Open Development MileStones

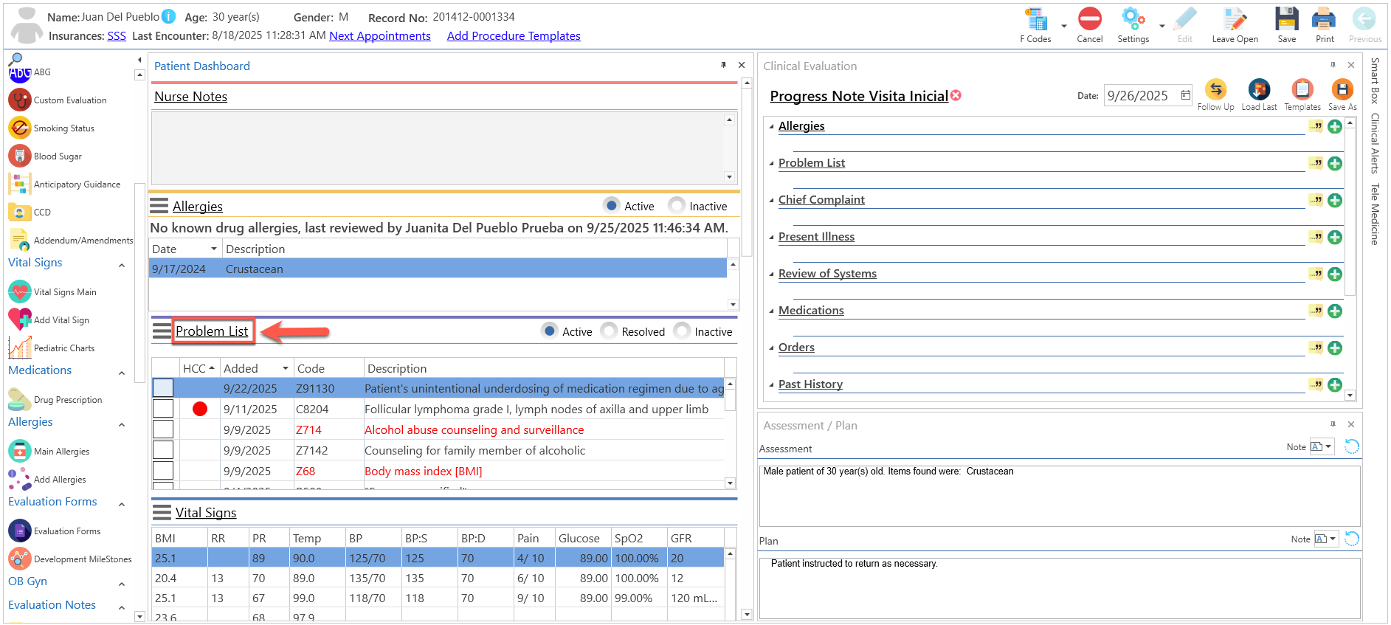coord(70,559)
